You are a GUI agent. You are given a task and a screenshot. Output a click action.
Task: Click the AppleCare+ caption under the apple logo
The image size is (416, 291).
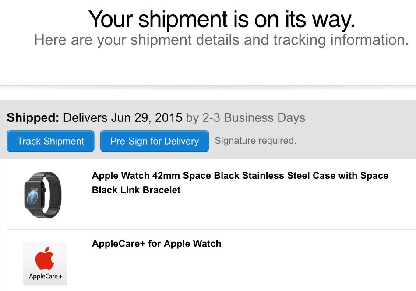tap(45, 277)
